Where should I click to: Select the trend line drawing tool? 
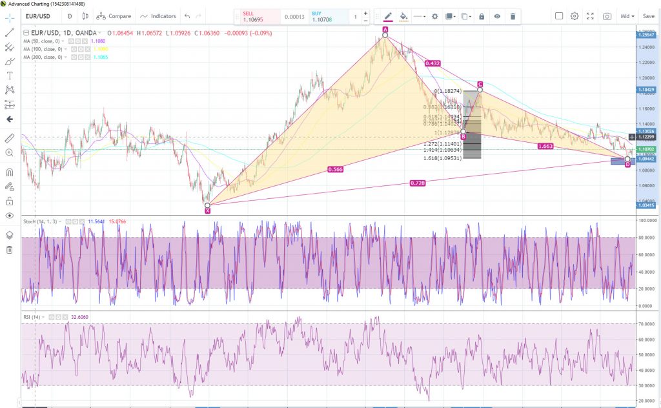pyautogui.click(x=10, y=32)
